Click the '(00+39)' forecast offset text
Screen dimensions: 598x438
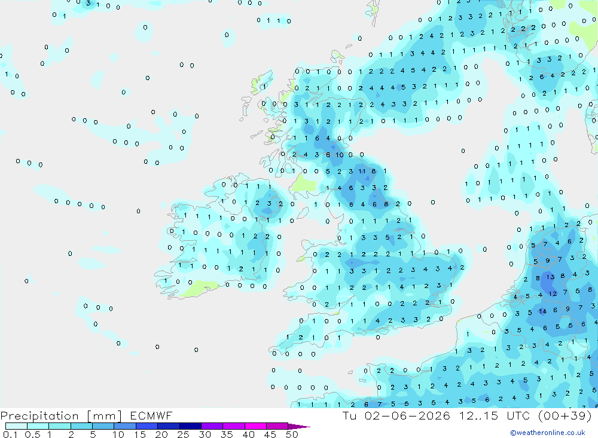click(x=565, y=416)
